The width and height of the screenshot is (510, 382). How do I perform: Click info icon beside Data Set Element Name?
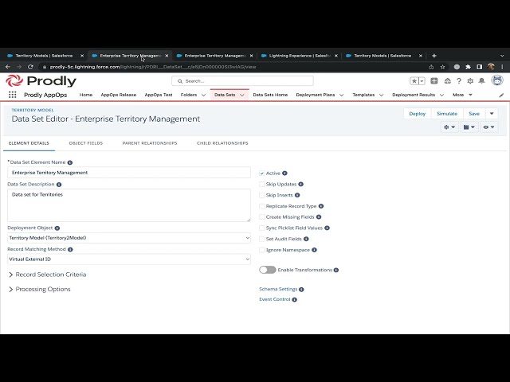pyautogui.click(x=70, y=162)
